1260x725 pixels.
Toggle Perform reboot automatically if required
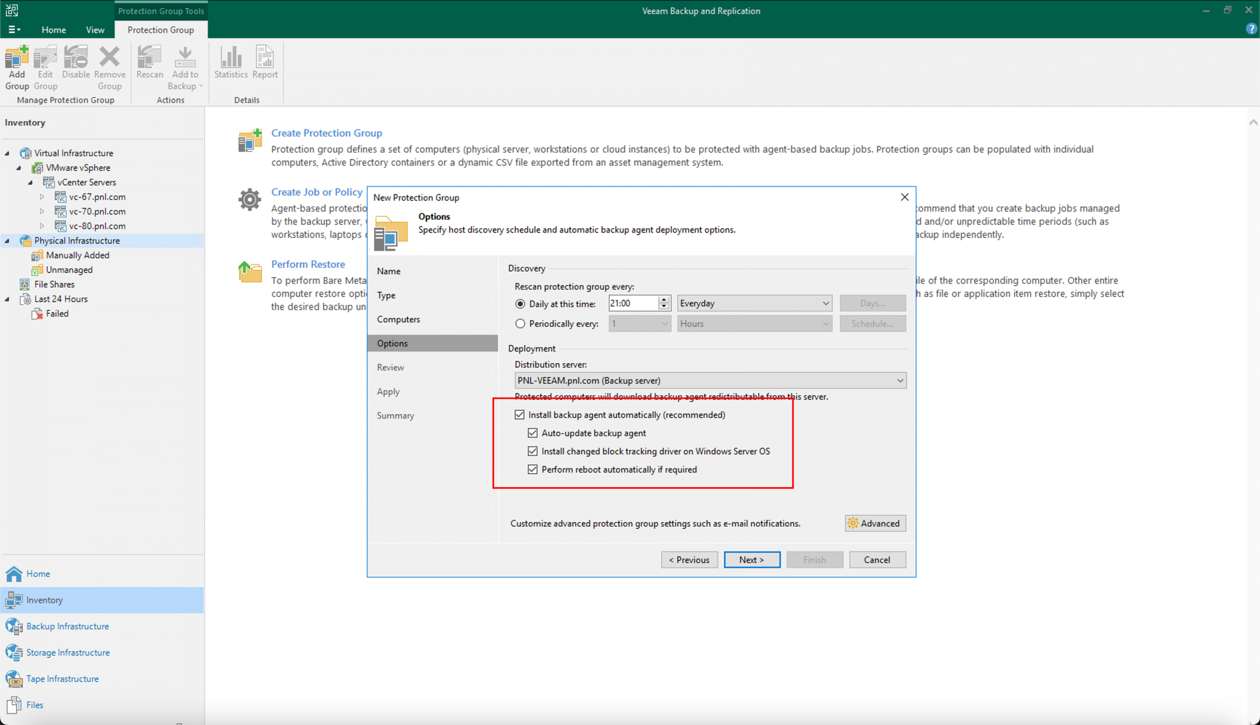[533, 470]
